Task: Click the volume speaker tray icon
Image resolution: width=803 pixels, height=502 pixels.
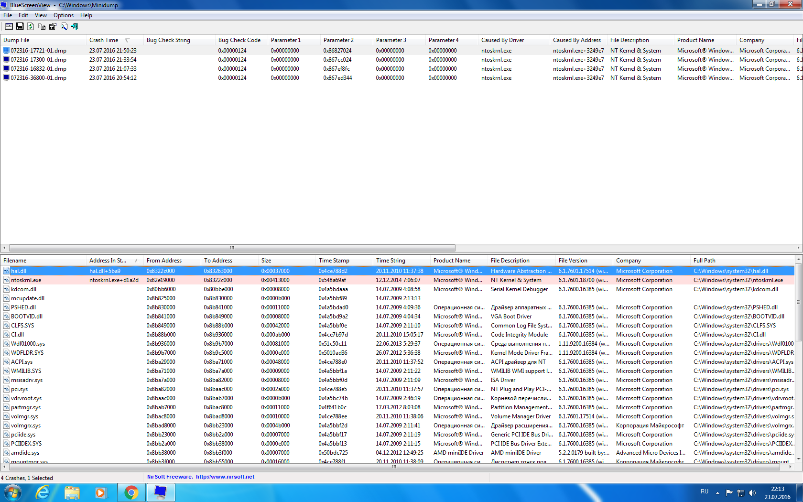Action: (x=752, y=492)
